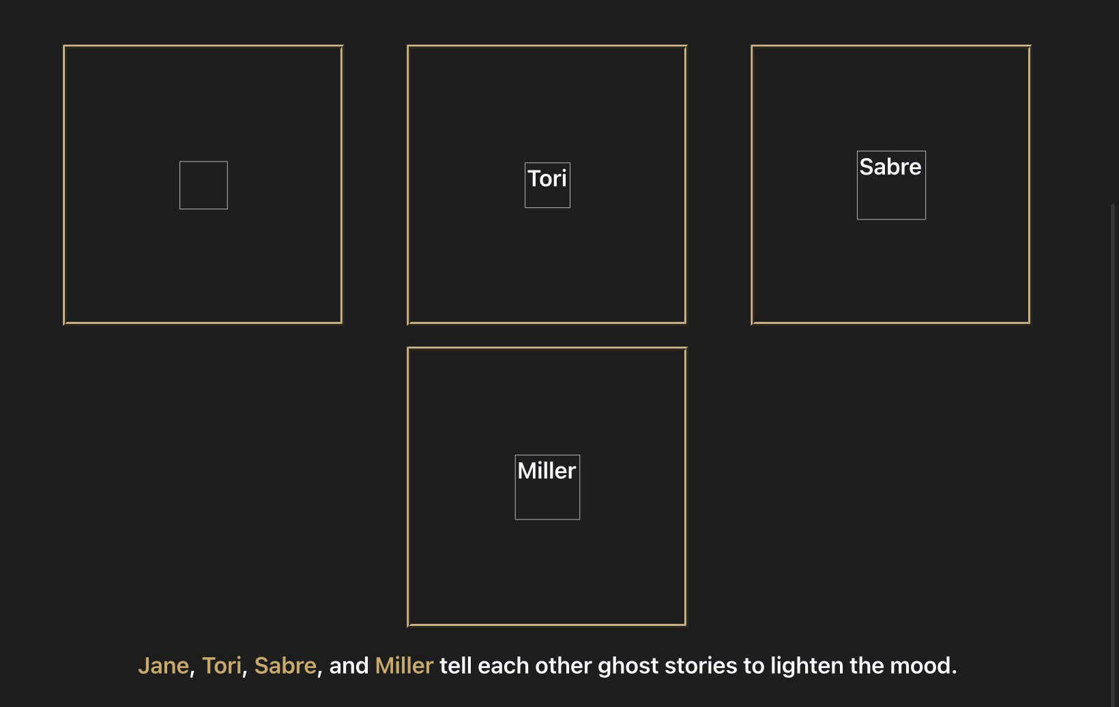Click the white Sabre label text inside its box
Image resolution: width=1119 pixels, height=707 pixels.
890,167
